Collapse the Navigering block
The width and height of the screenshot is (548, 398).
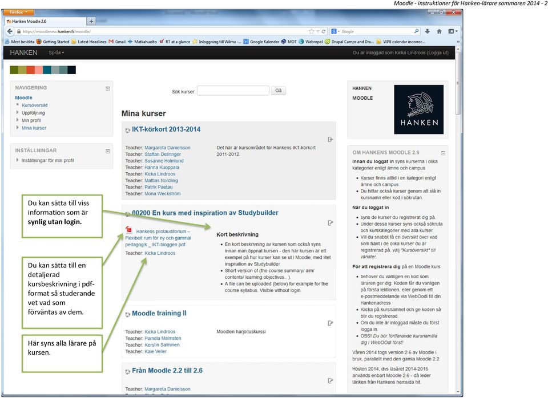coord(108,88)
